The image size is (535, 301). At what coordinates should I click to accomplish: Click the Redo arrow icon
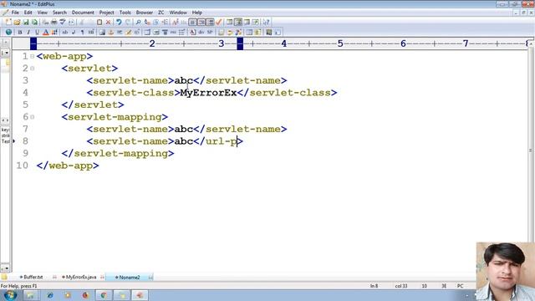tap(128, 23)
